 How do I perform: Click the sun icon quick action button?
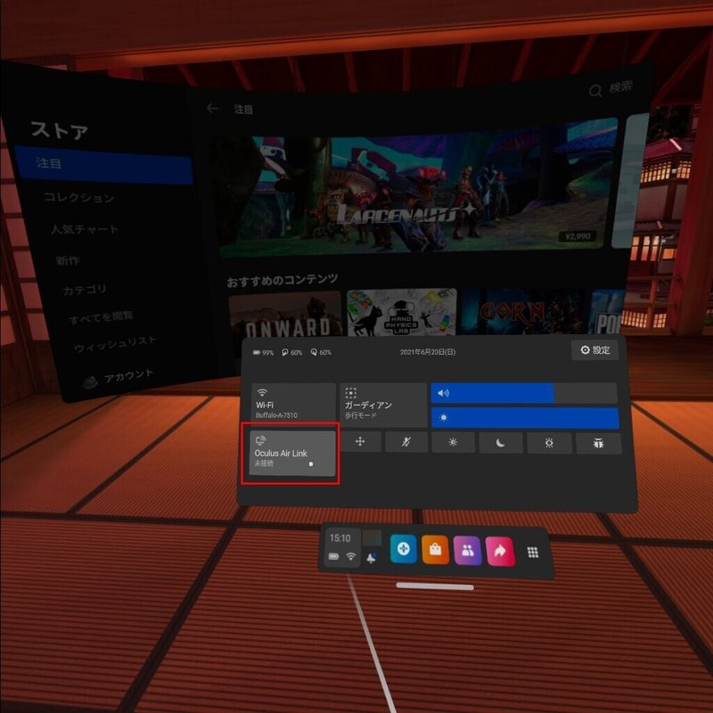coord(453,442)
